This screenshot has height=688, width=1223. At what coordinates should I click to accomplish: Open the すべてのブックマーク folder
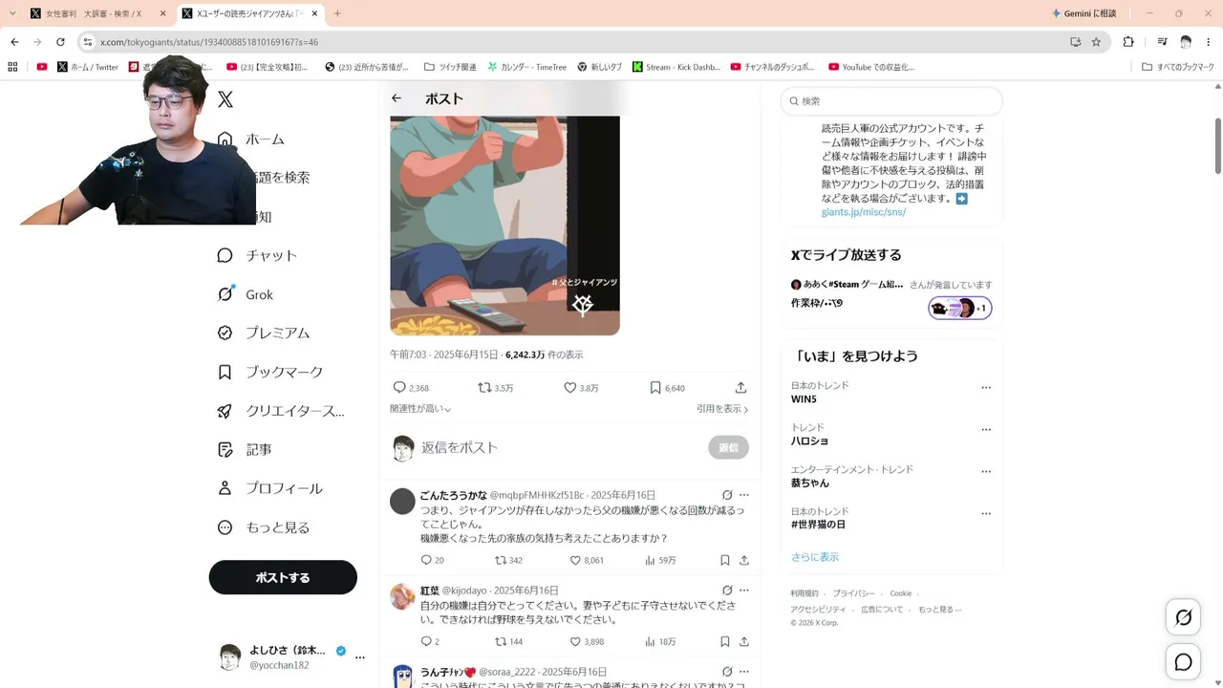pos(1178,67)
